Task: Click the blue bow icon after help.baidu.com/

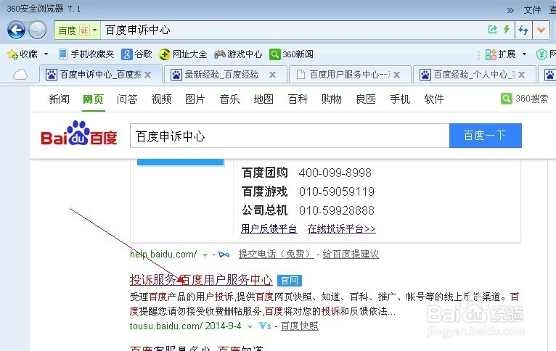Action: pos(224,255)
